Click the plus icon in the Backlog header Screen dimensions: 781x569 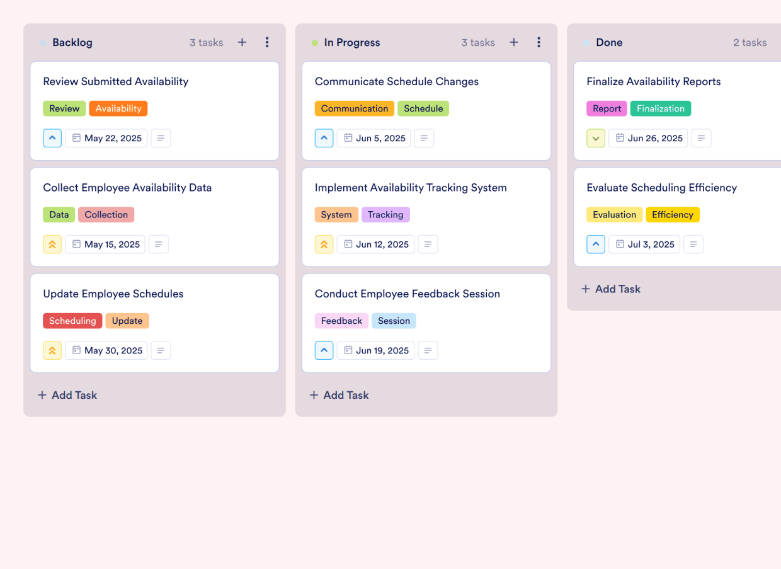coord(242,42)
